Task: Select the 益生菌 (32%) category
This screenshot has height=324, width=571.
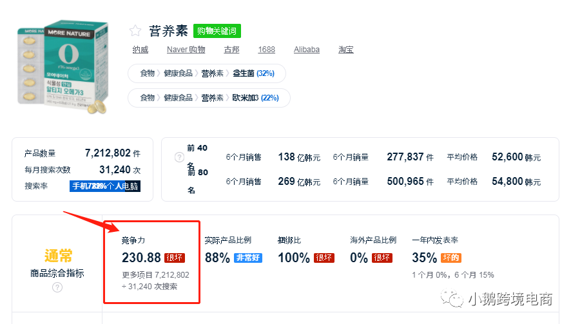Action: click(253, 73)
